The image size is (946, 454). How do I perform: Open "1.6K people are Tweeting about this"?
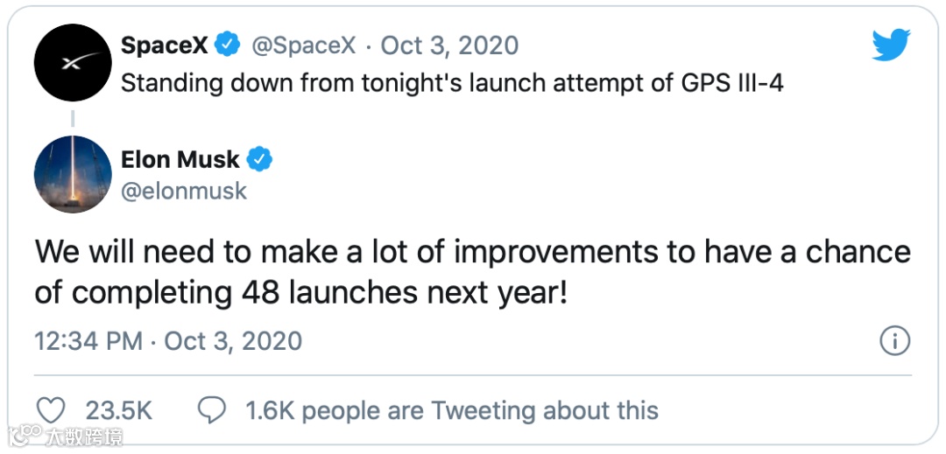[452, 410]
